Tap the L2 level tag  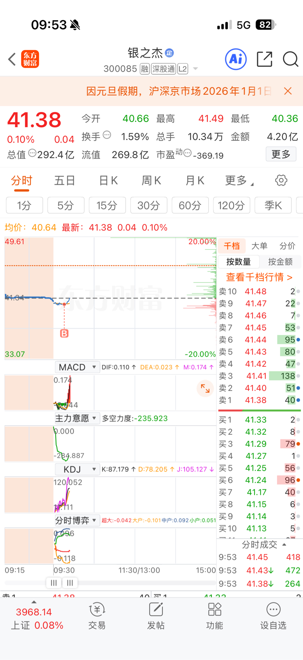183,69
